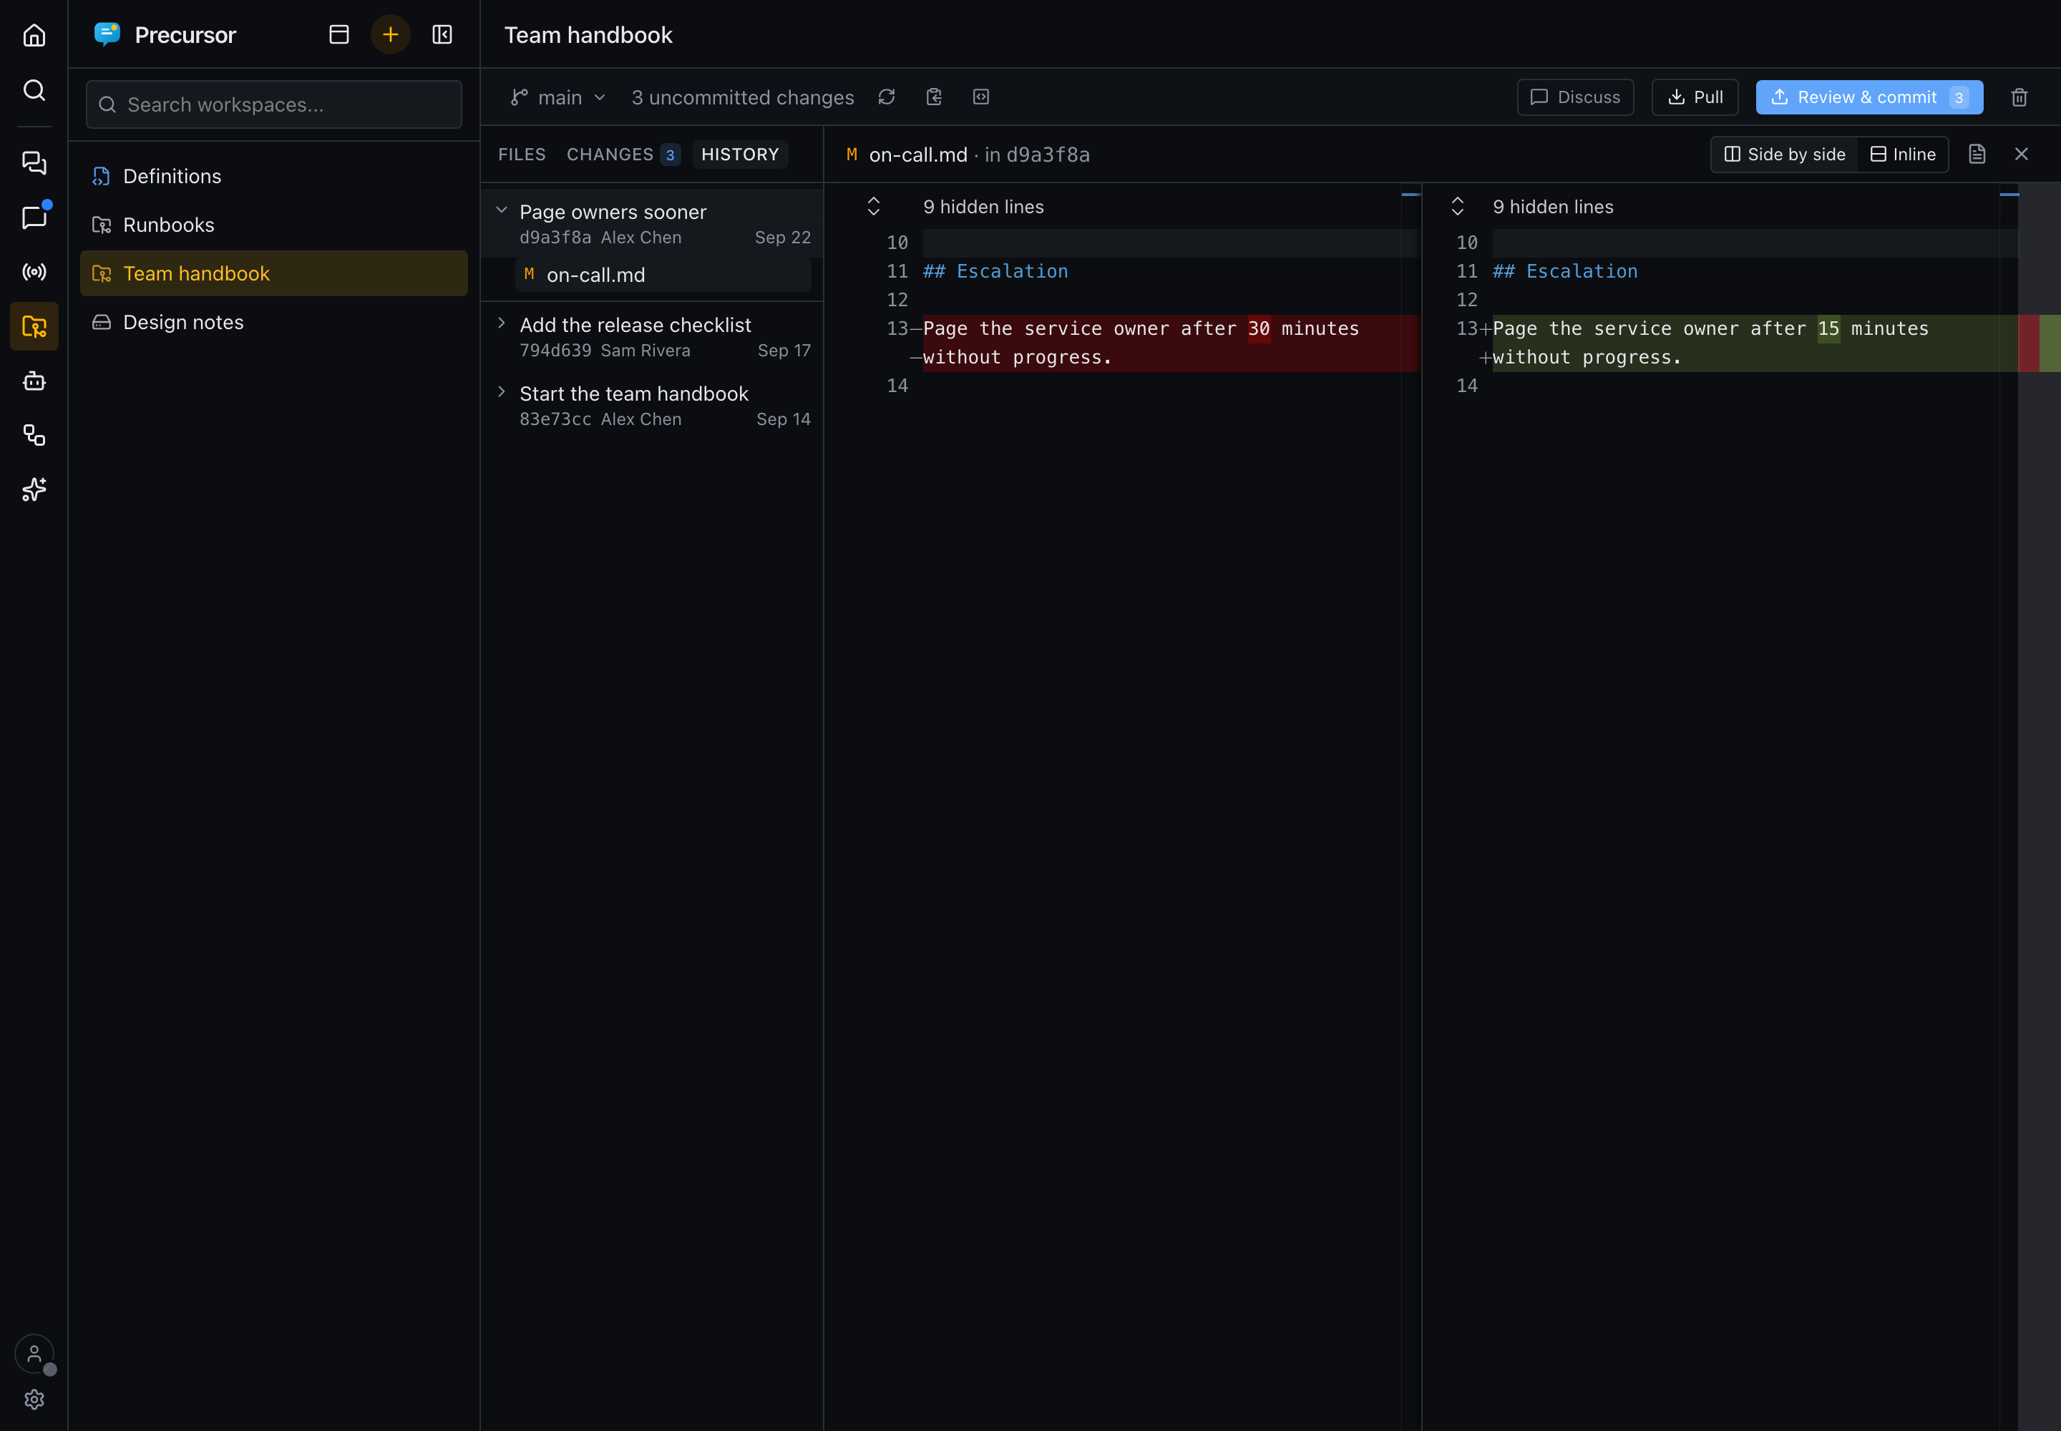Select the on-call.md file in the commit
Screen dimensions: 2061x1431
click(663, 274)
